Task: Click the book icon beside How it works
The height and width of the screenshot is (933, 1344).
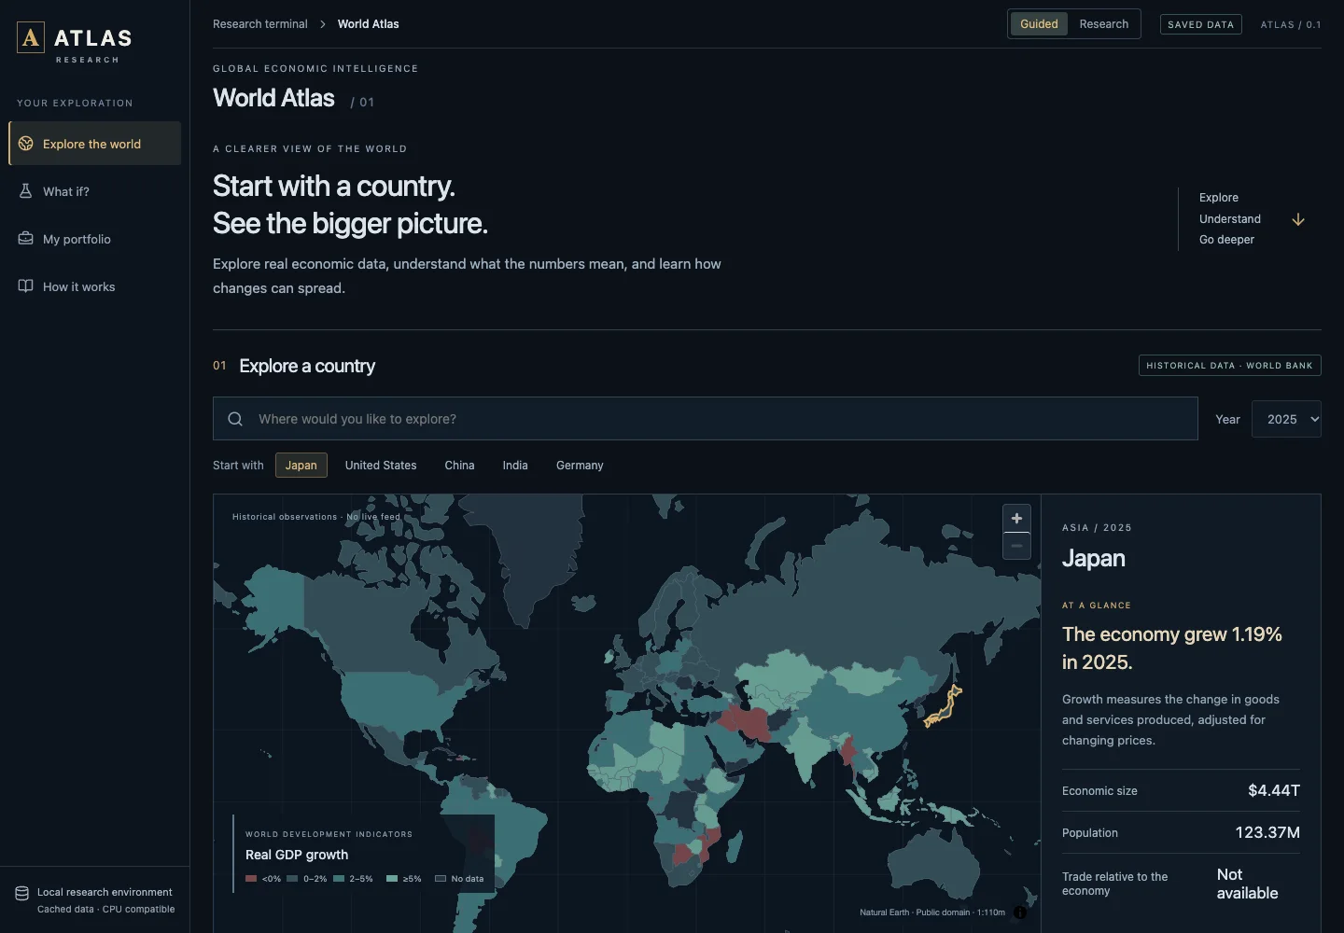Action: [26, 286]
